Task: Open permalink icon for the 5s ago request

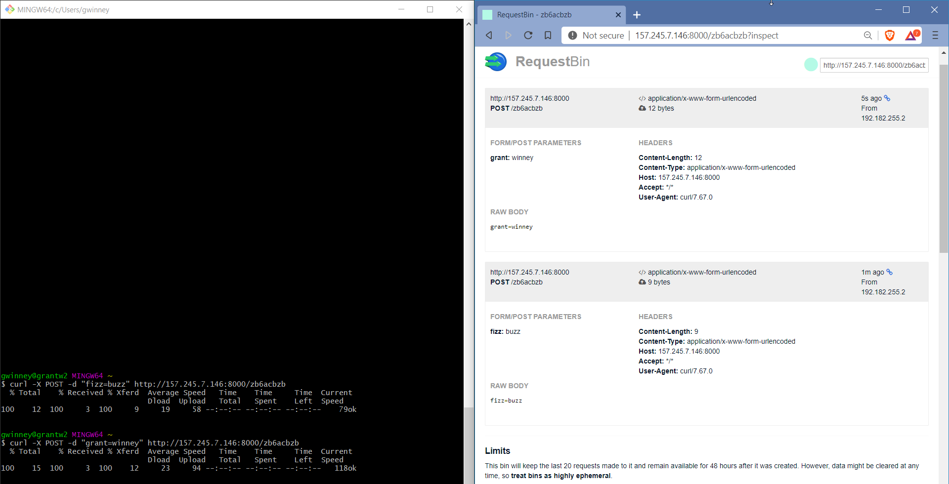Action: coord(887,98)
